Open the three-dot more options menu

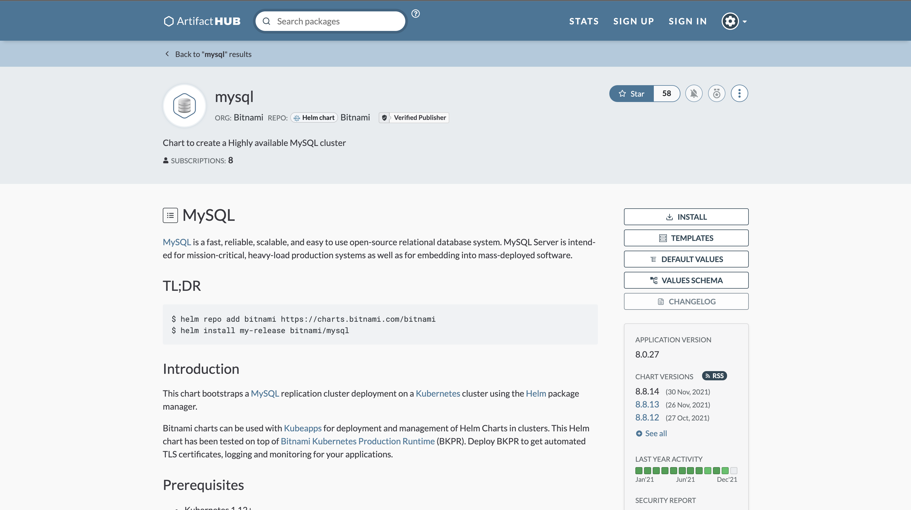[x=739, y=94]
